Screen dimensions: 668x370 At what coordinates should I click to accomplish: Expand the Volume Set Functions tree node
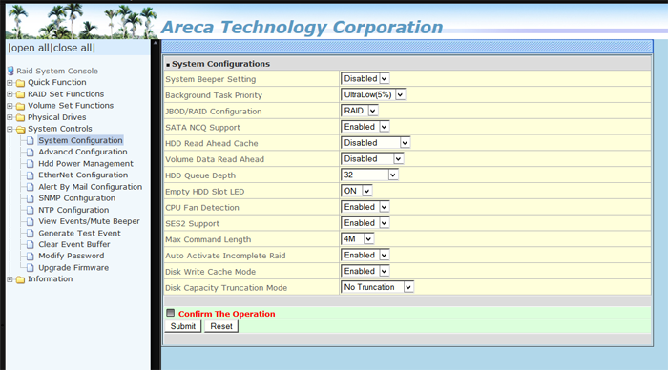[x=10, y=106]
